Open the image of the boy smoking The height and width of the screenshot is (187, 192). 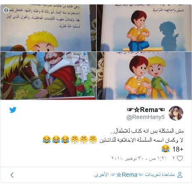click(x=144, y=28)
